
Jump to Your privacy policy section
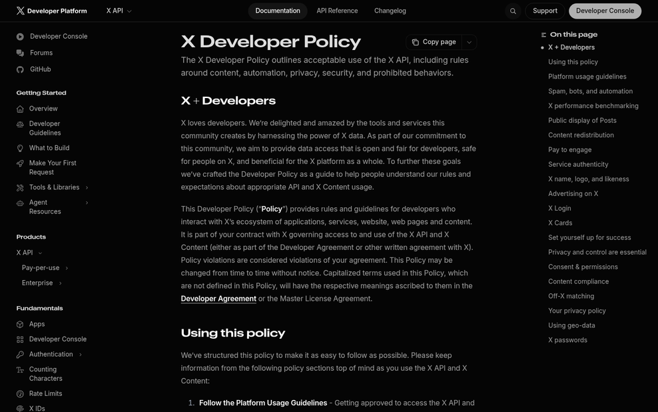[577, 311]
